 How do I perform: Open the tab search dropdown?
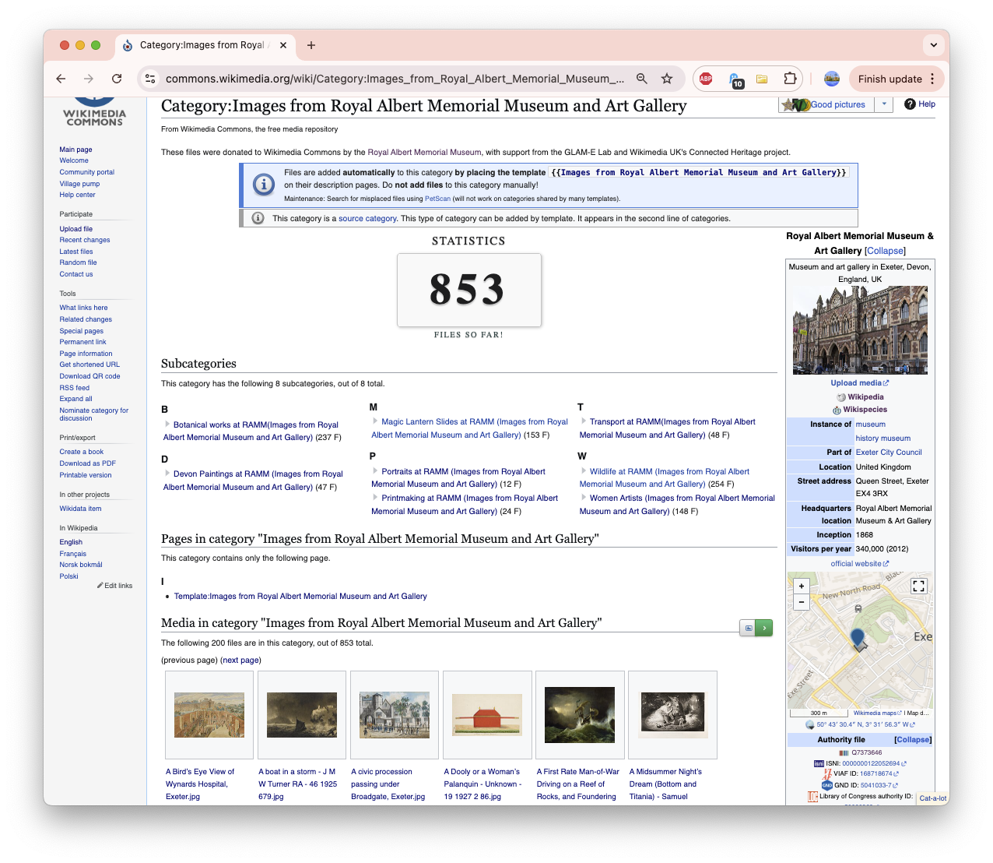pyautogui.click(x=933, y=45)
